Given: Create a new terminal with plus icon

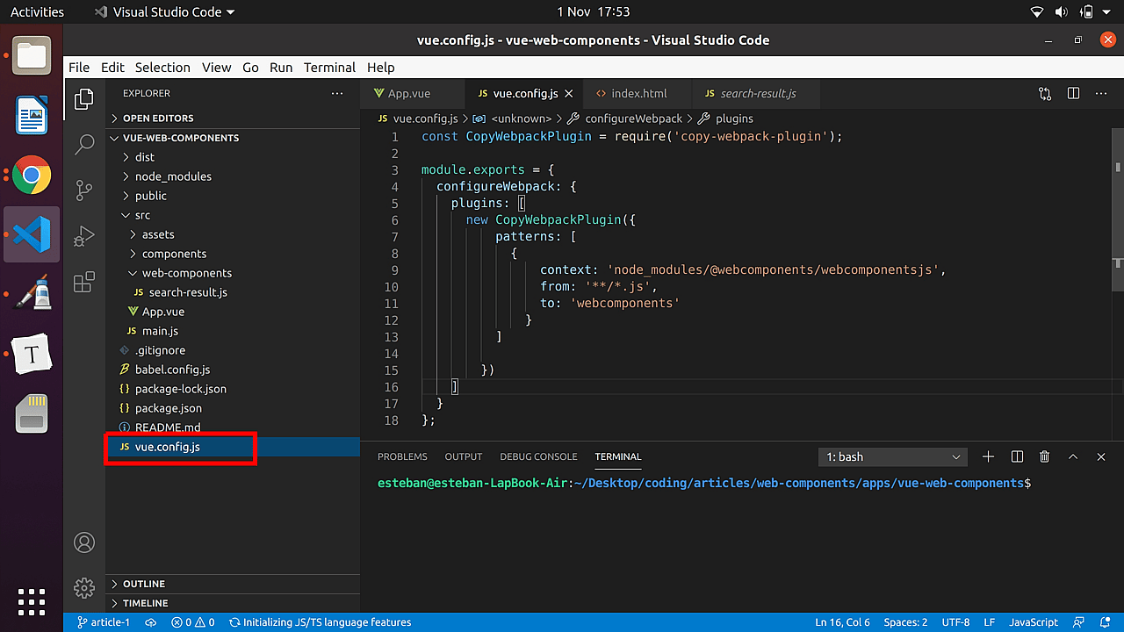Looking at the screenshot, I should [x=988, y=456].
